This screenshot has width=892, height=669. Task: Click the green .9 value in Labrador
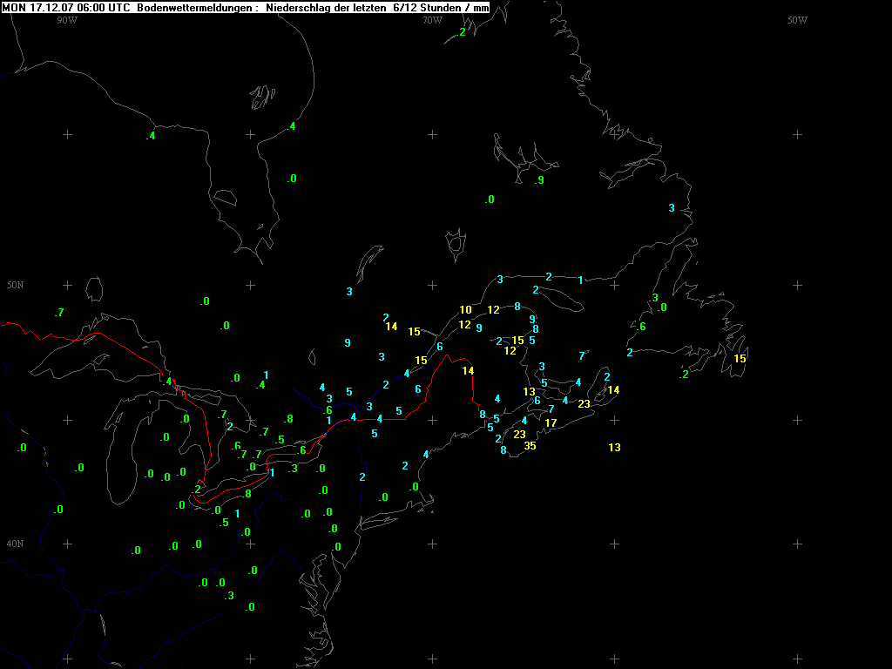point(539,180)
